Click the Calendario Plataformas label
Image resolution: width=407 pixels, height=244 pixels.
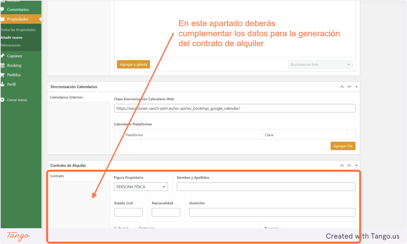(x=133, y=124)
